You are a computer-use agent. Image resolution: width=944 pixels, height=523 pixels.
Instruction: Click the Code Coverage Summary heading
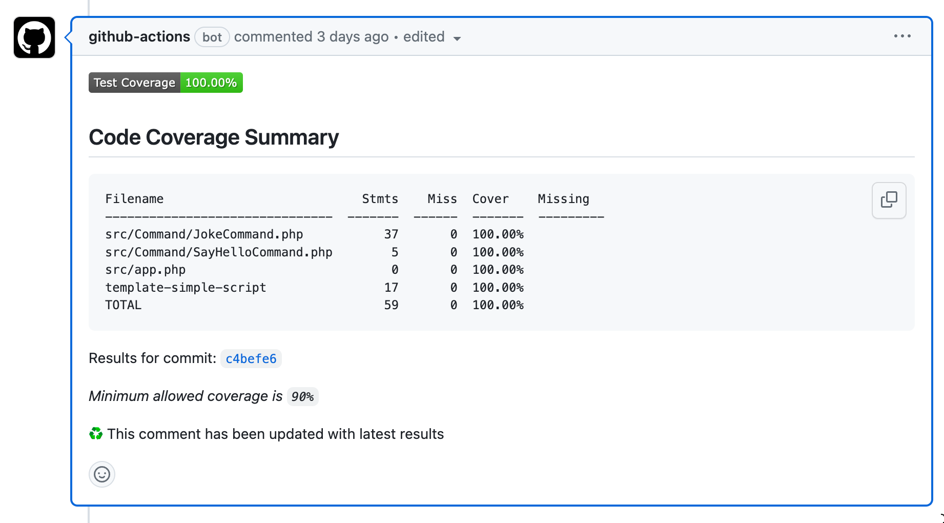tap(213, 137)
